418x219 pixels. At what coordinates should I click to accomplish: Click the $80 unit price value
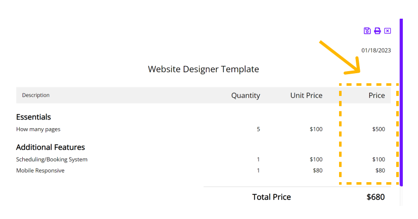[317, 171]
